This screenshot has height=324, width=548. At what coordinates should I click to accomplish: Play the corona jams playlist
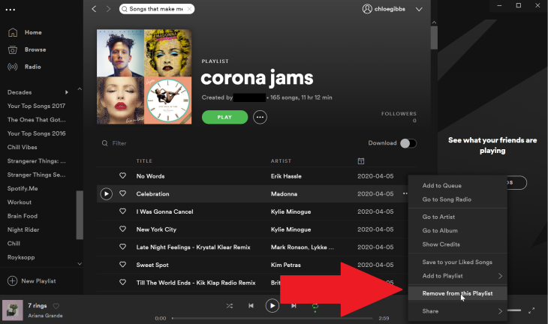[x=224, y=117]
